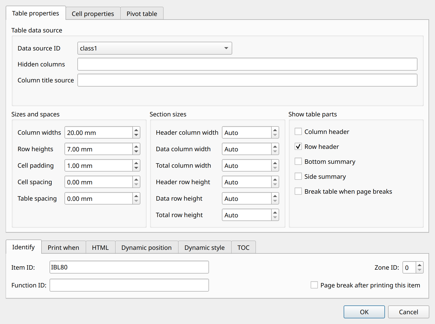Increase Column widths with up arrow
Image resolution: width=435 pixels, height=324 pixels.
136,130
